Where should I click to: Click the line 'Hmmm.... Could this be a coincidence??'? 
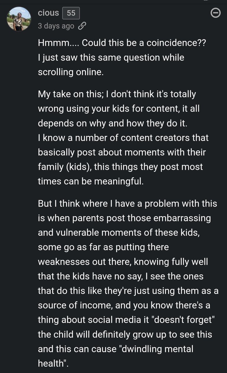pos(121,43)
